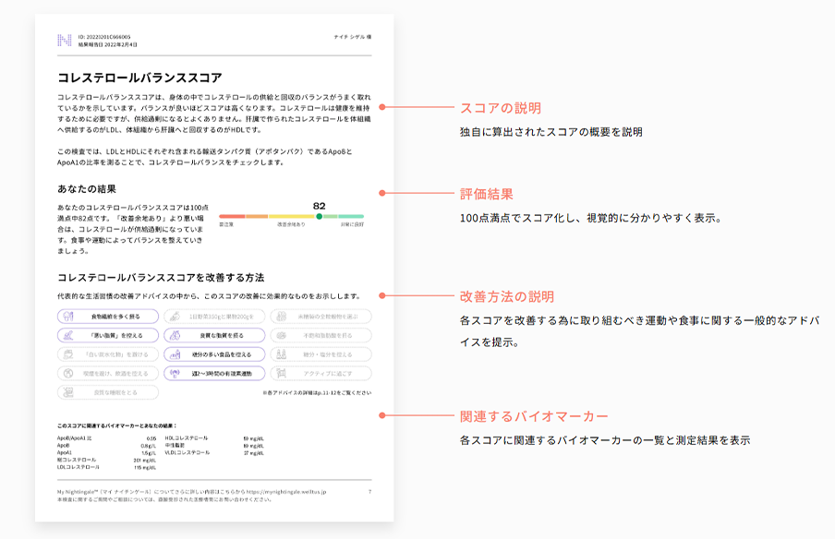Click the Nightingale logo in report header
The image size is (835, 539).
pos(64,40)
